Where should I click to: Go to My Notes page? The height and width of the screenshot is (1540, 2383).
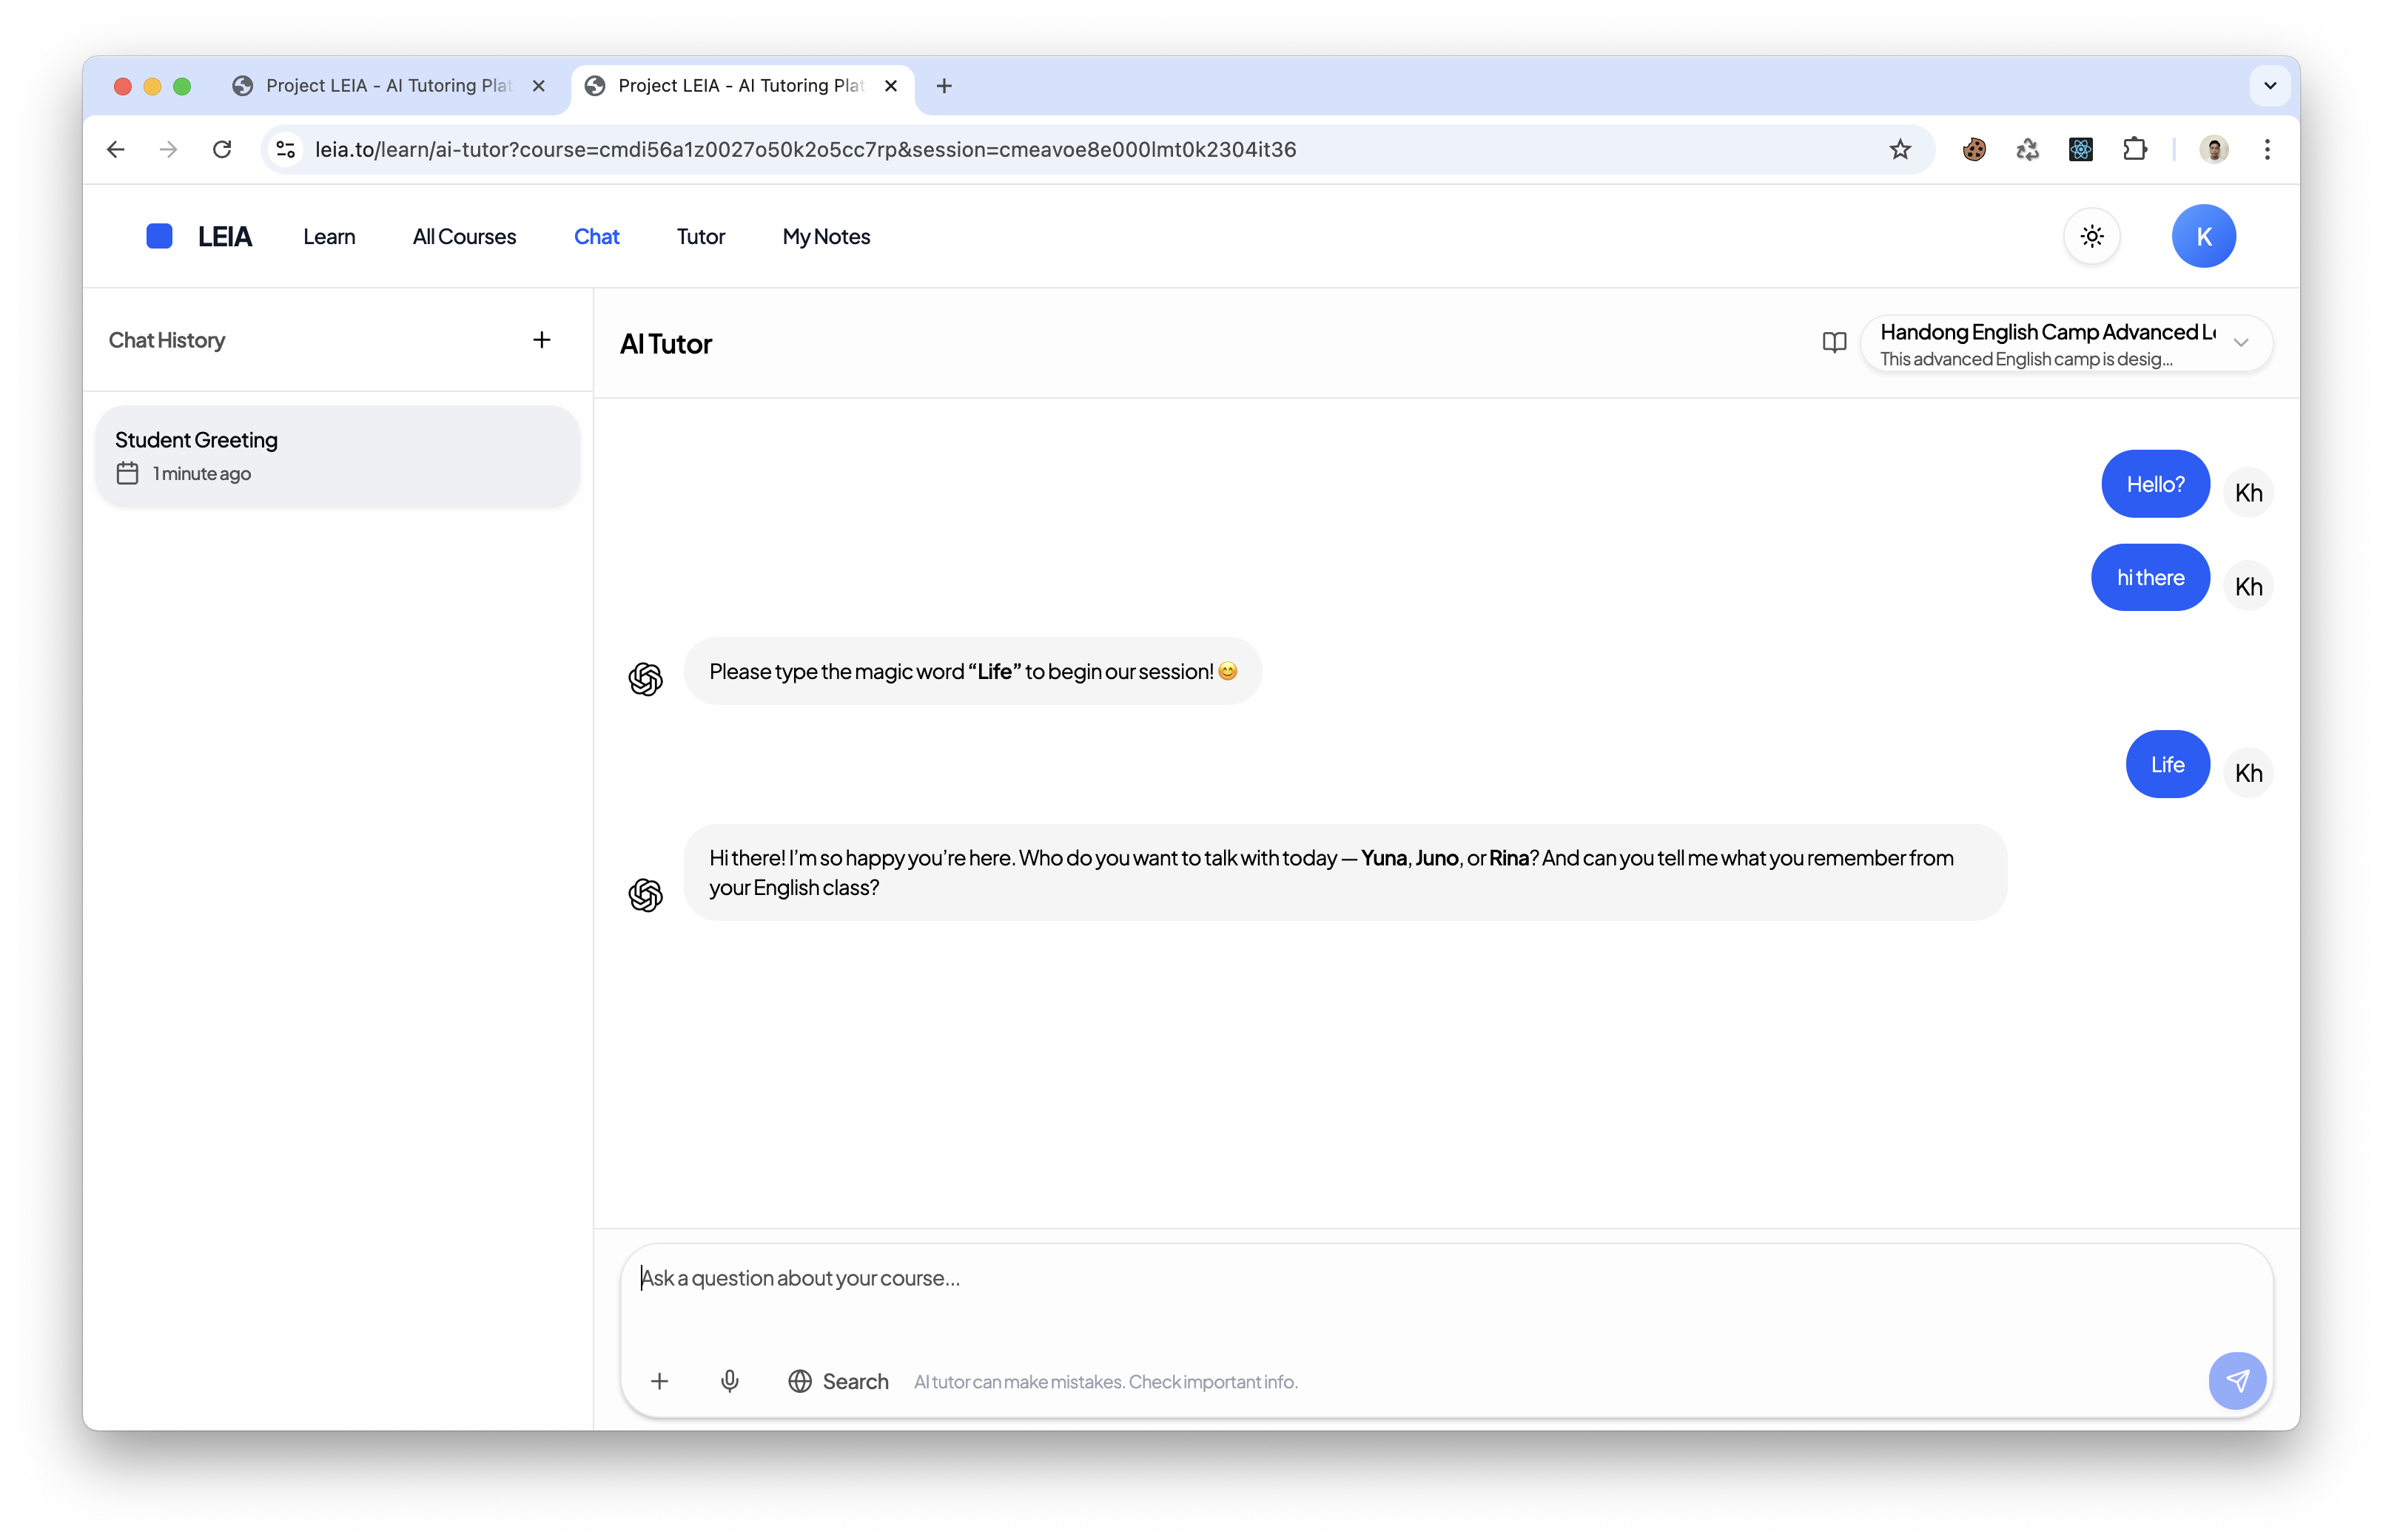825,236
